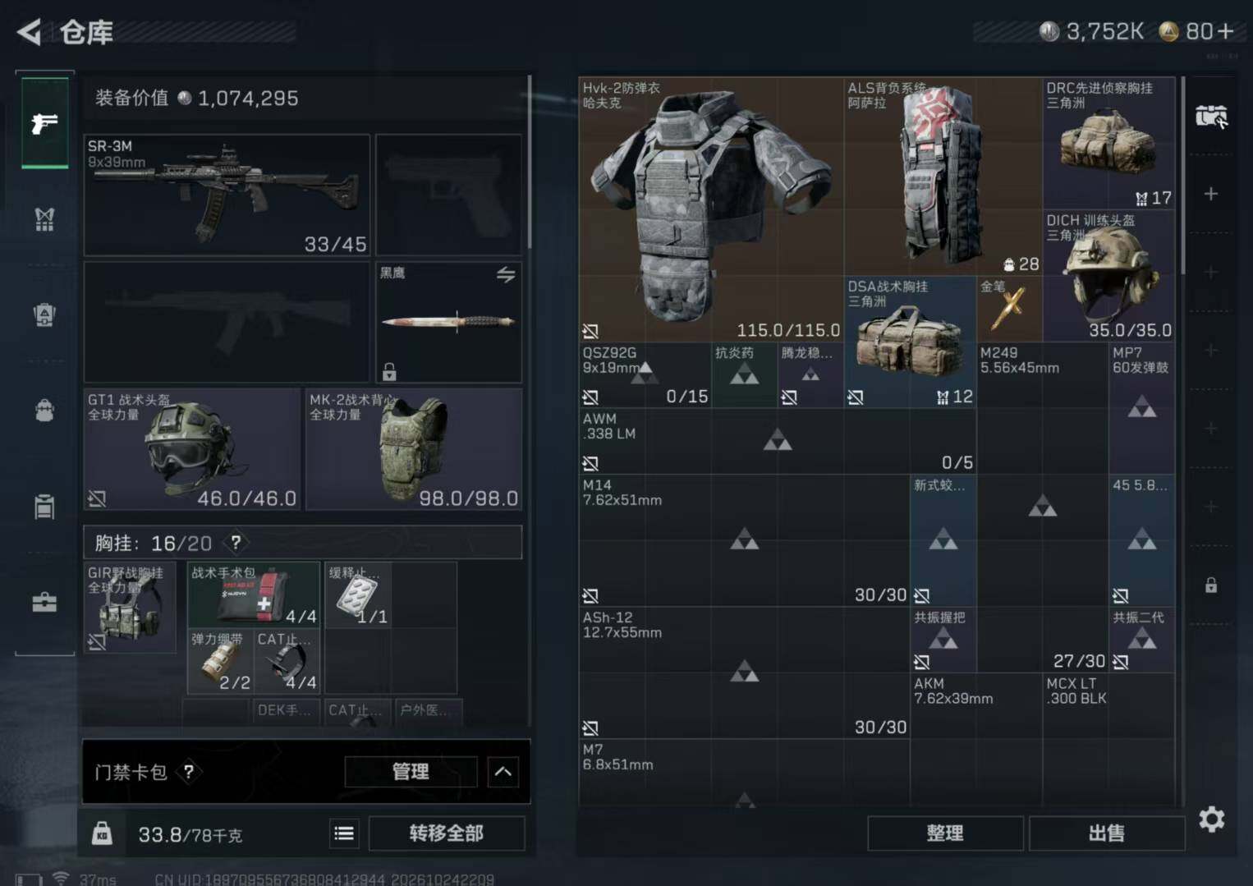Viewport: 1253px width, 886px height.
Task: Toggle the list view icon beside 转移全部
Action: click(x=344, y=833)
